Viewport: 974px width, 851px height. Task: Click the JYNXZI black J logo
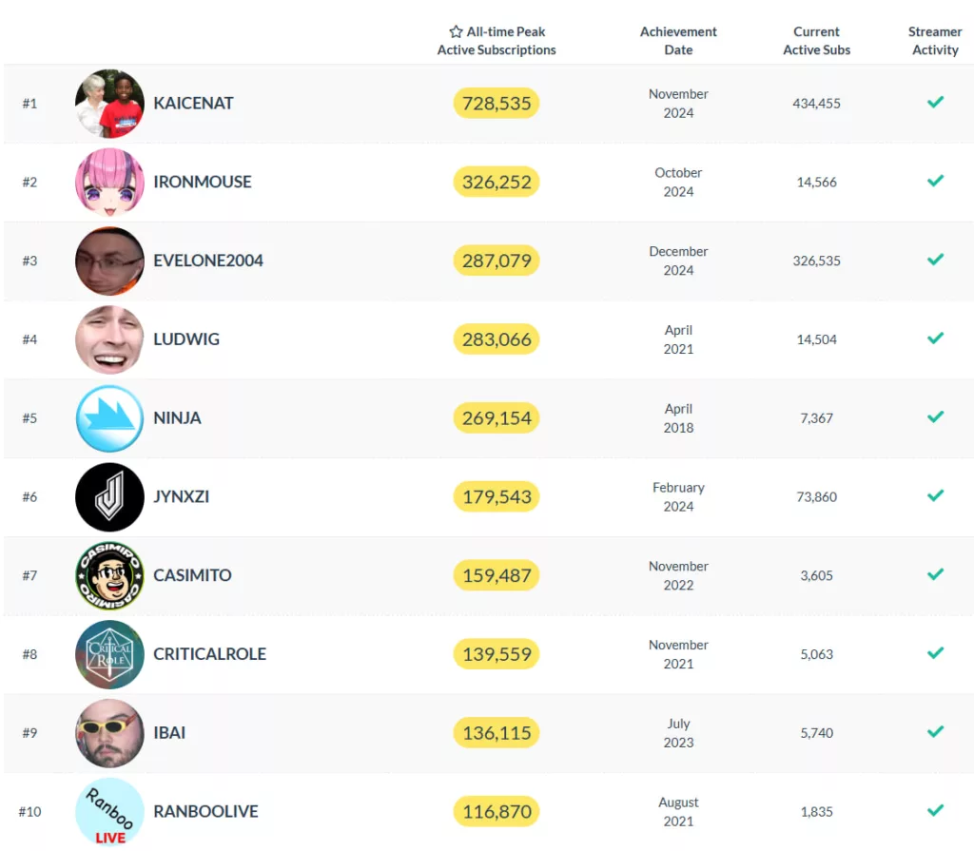click(109, 497)
